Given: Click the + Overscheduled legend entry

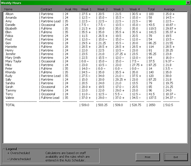Looking at the screenshot, I should click(19, 153).
